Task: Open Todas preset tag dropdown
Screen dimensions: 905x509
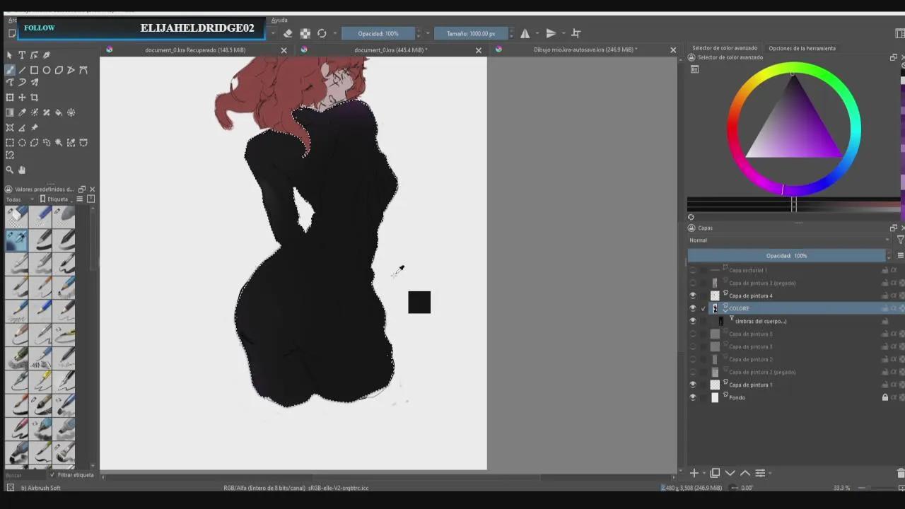Action: [x=20, y=199]
